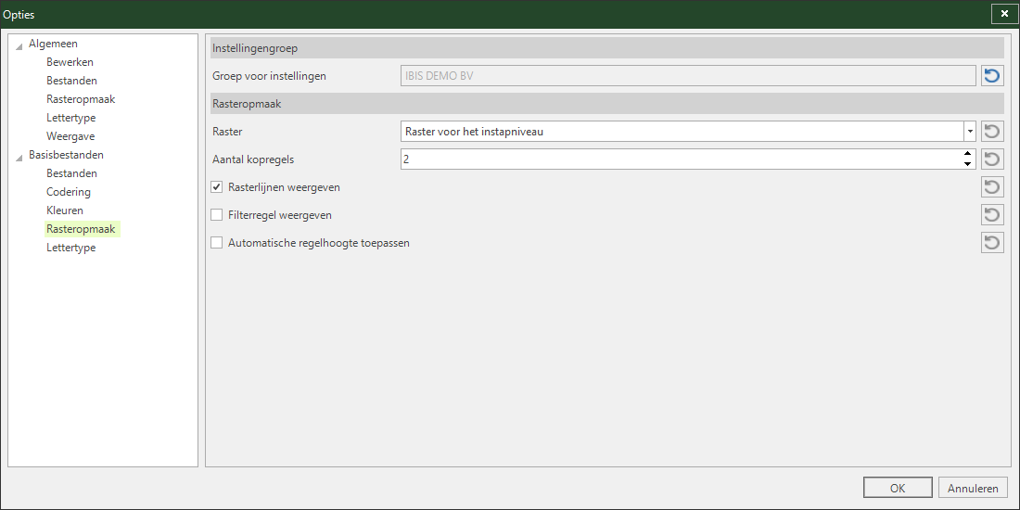Click the Rasteropmaak section header
The height and width of the screenshot is (510, 1020).
(607, 104)
